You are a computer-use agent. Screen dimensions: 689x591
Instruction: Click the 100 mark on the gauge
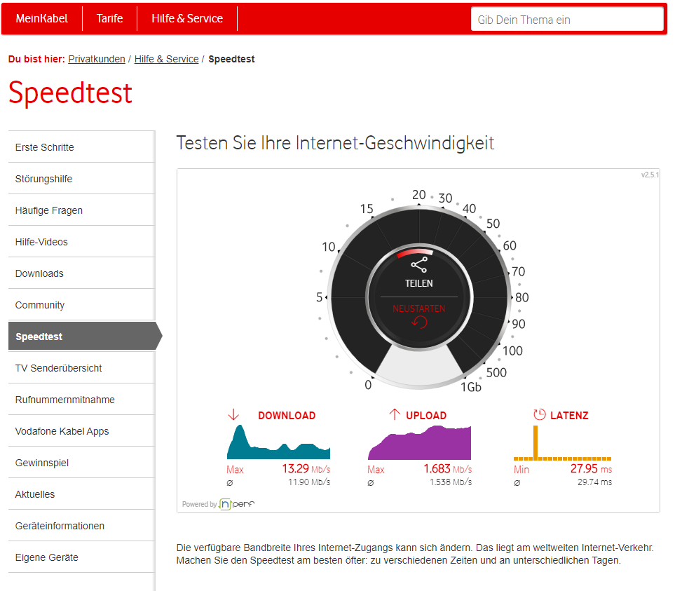coord(512,351)
